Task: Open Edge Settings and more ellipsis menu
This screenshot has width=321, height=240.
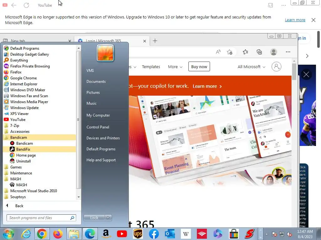Action: (288, 52)
